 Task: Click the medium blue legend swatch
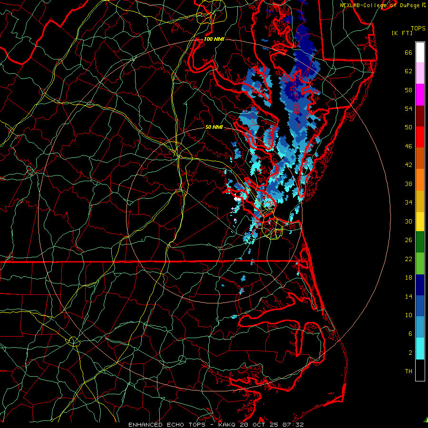(420, 306)
